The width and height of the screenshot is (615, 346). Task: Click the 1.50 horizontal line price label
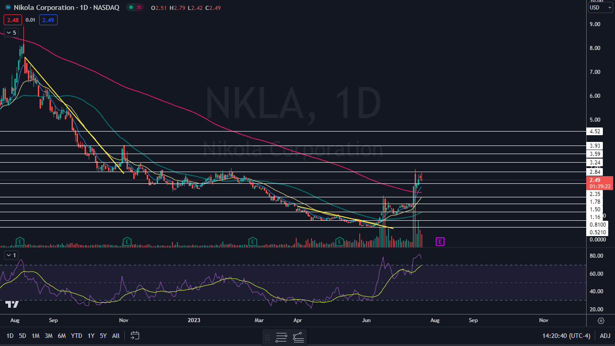(594, 209)
